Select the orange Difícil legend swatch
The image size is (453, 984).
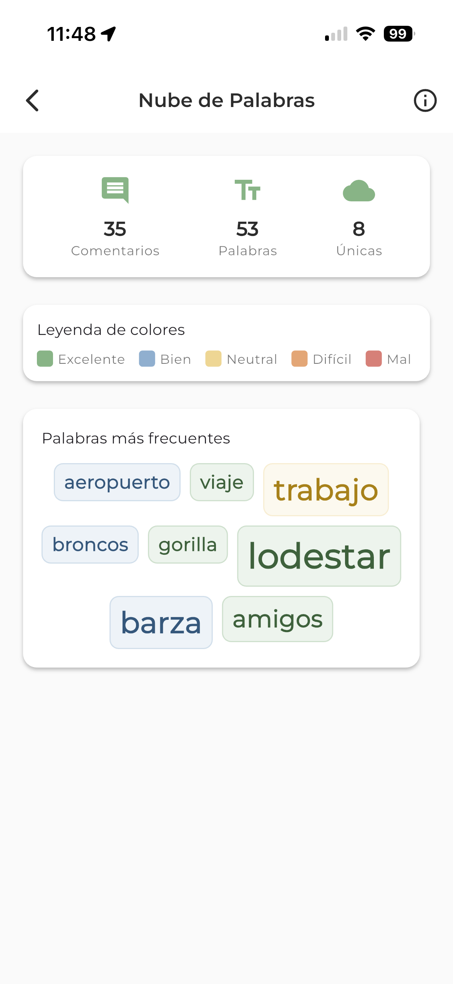point(299,359)
